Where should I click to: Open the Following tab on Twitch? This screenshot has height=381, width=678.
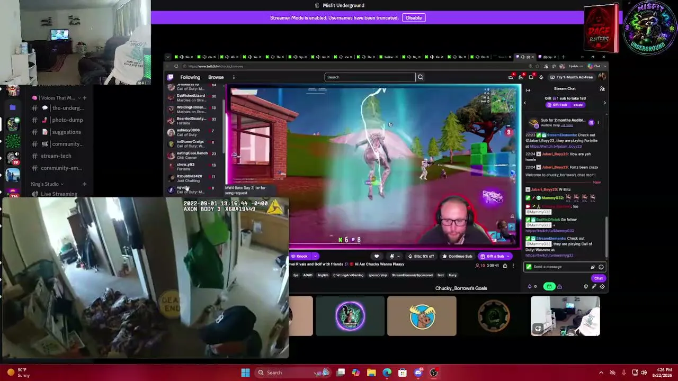pos(190,77)
